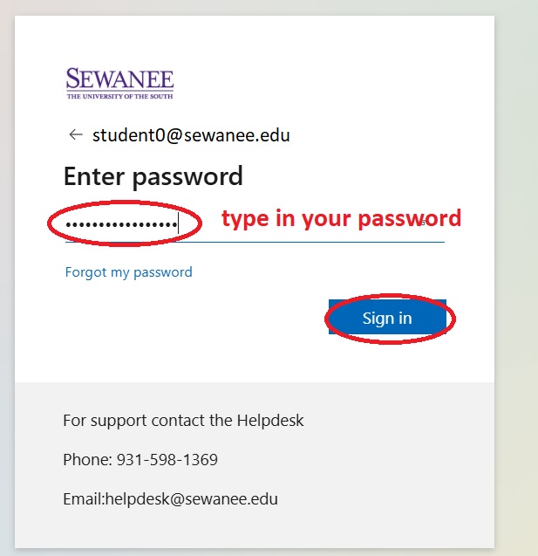This screenshot has height=556, width=538.
Task: Click the For support contact the Helpdesk text
Action: click(x=183, y=421)
